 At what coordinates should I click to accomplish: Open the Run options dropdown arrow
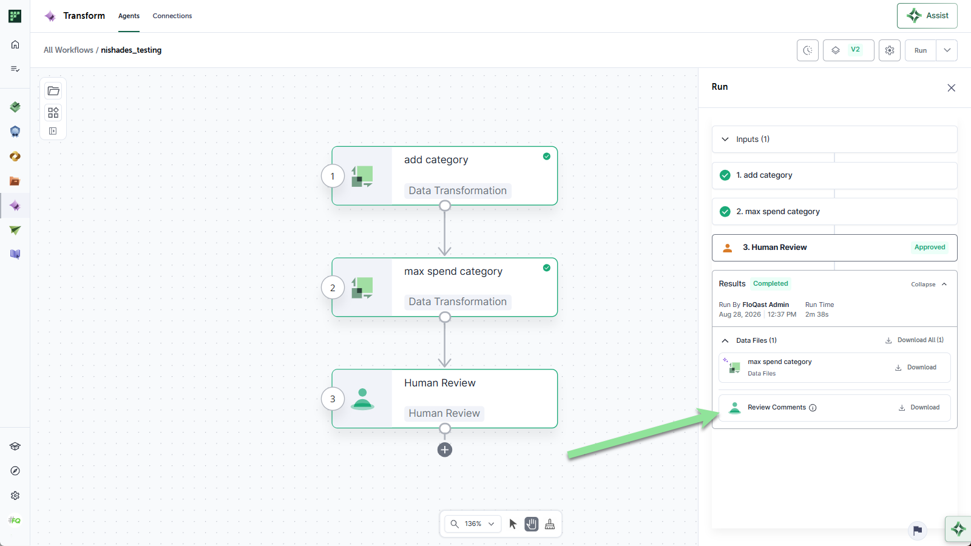(947, 50)
